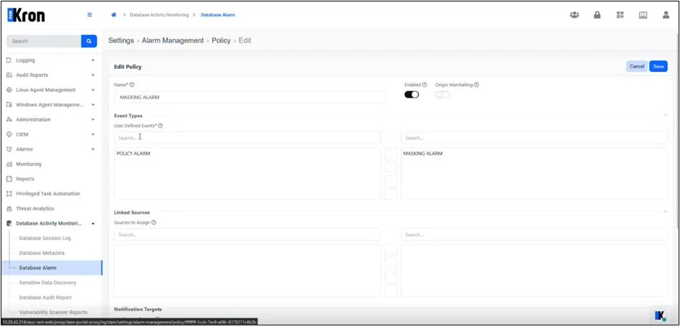The height and width of the screenshot is (326, 680).
Task: Click the Logging icon in sidebar
Action: point(9,60)
